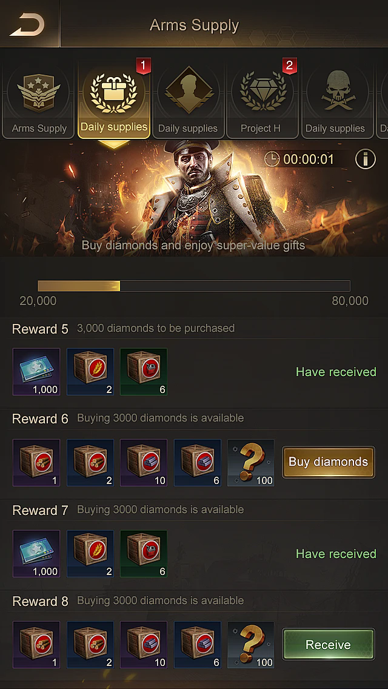
Task: Tap the mystery question mark item in Reward 8
Action: pos(250,645)
